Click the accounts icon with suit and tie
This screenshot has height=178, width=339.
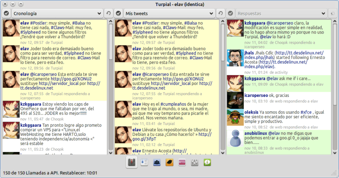(x=132, y=162)
